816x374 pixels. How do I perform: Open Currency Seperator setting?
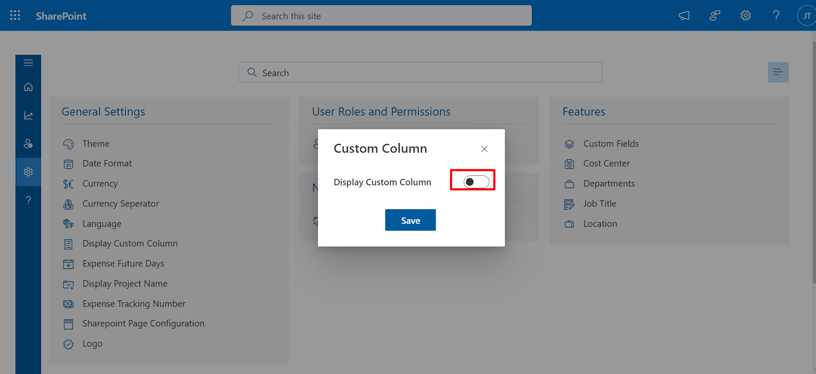(121, 204)
